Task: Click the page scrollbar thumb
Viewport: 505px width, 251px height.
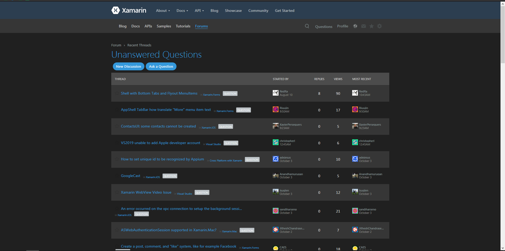Action: 503,34
